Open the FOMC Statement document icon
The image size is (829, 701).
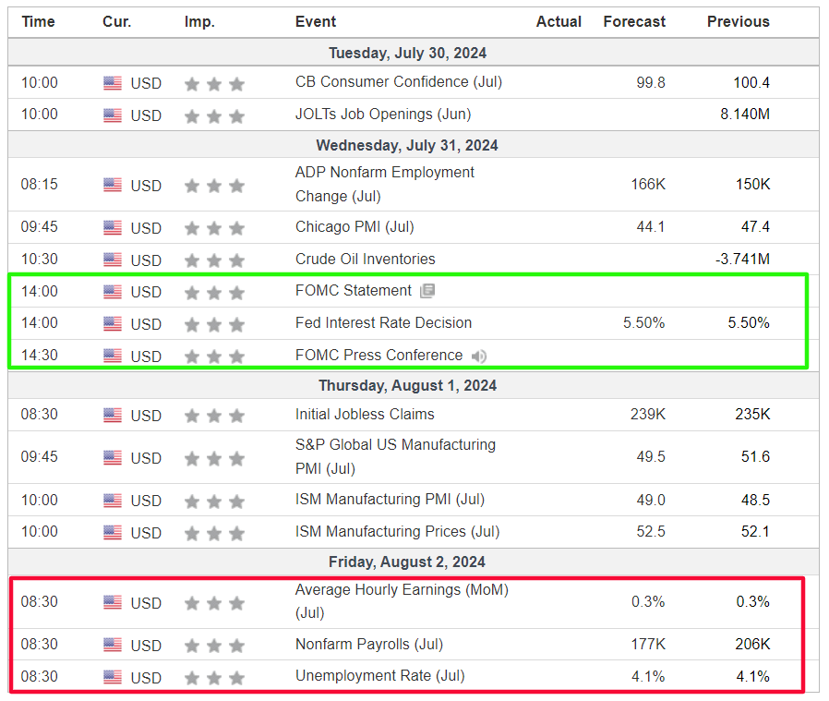(x=427, y=290)
